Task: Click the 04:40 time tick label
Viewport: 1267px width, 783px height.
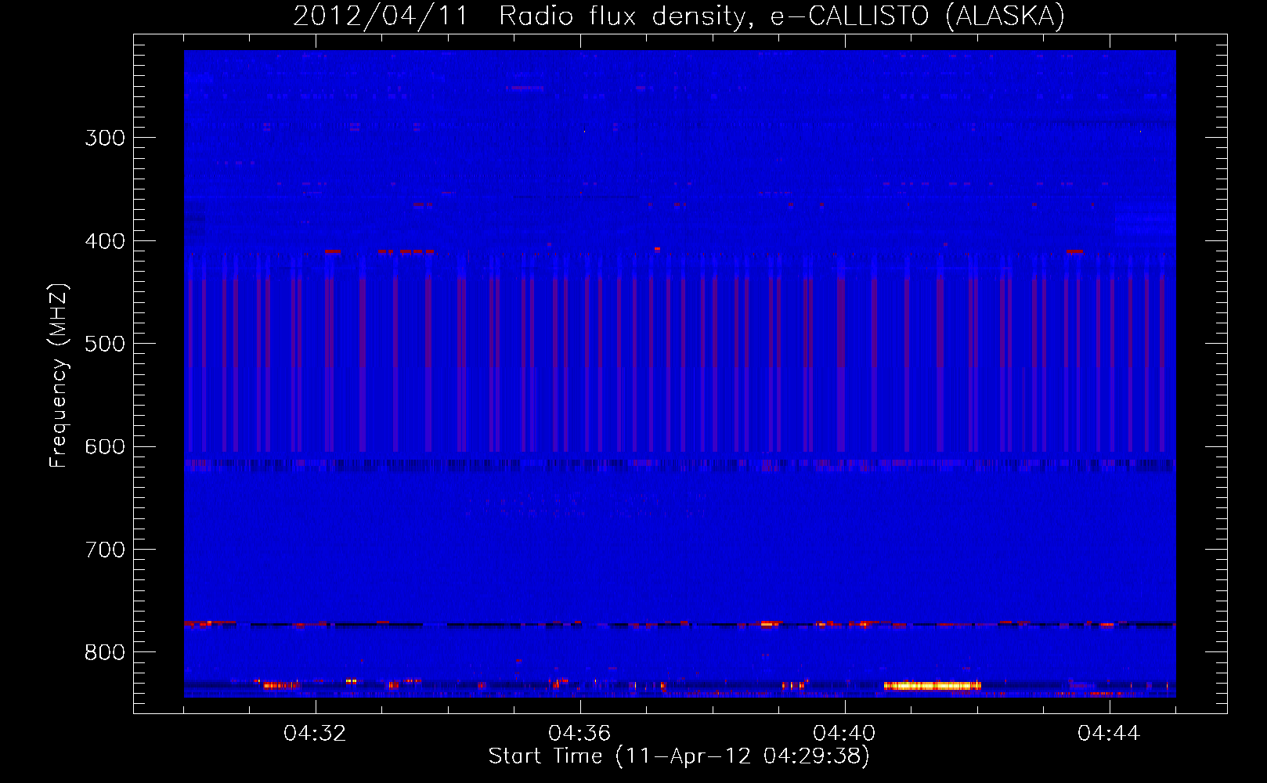Action: (844, 734)
